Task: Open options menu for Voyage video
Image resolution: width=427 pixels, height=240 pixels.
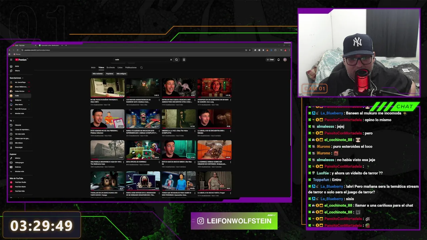Action: point(123,193)
